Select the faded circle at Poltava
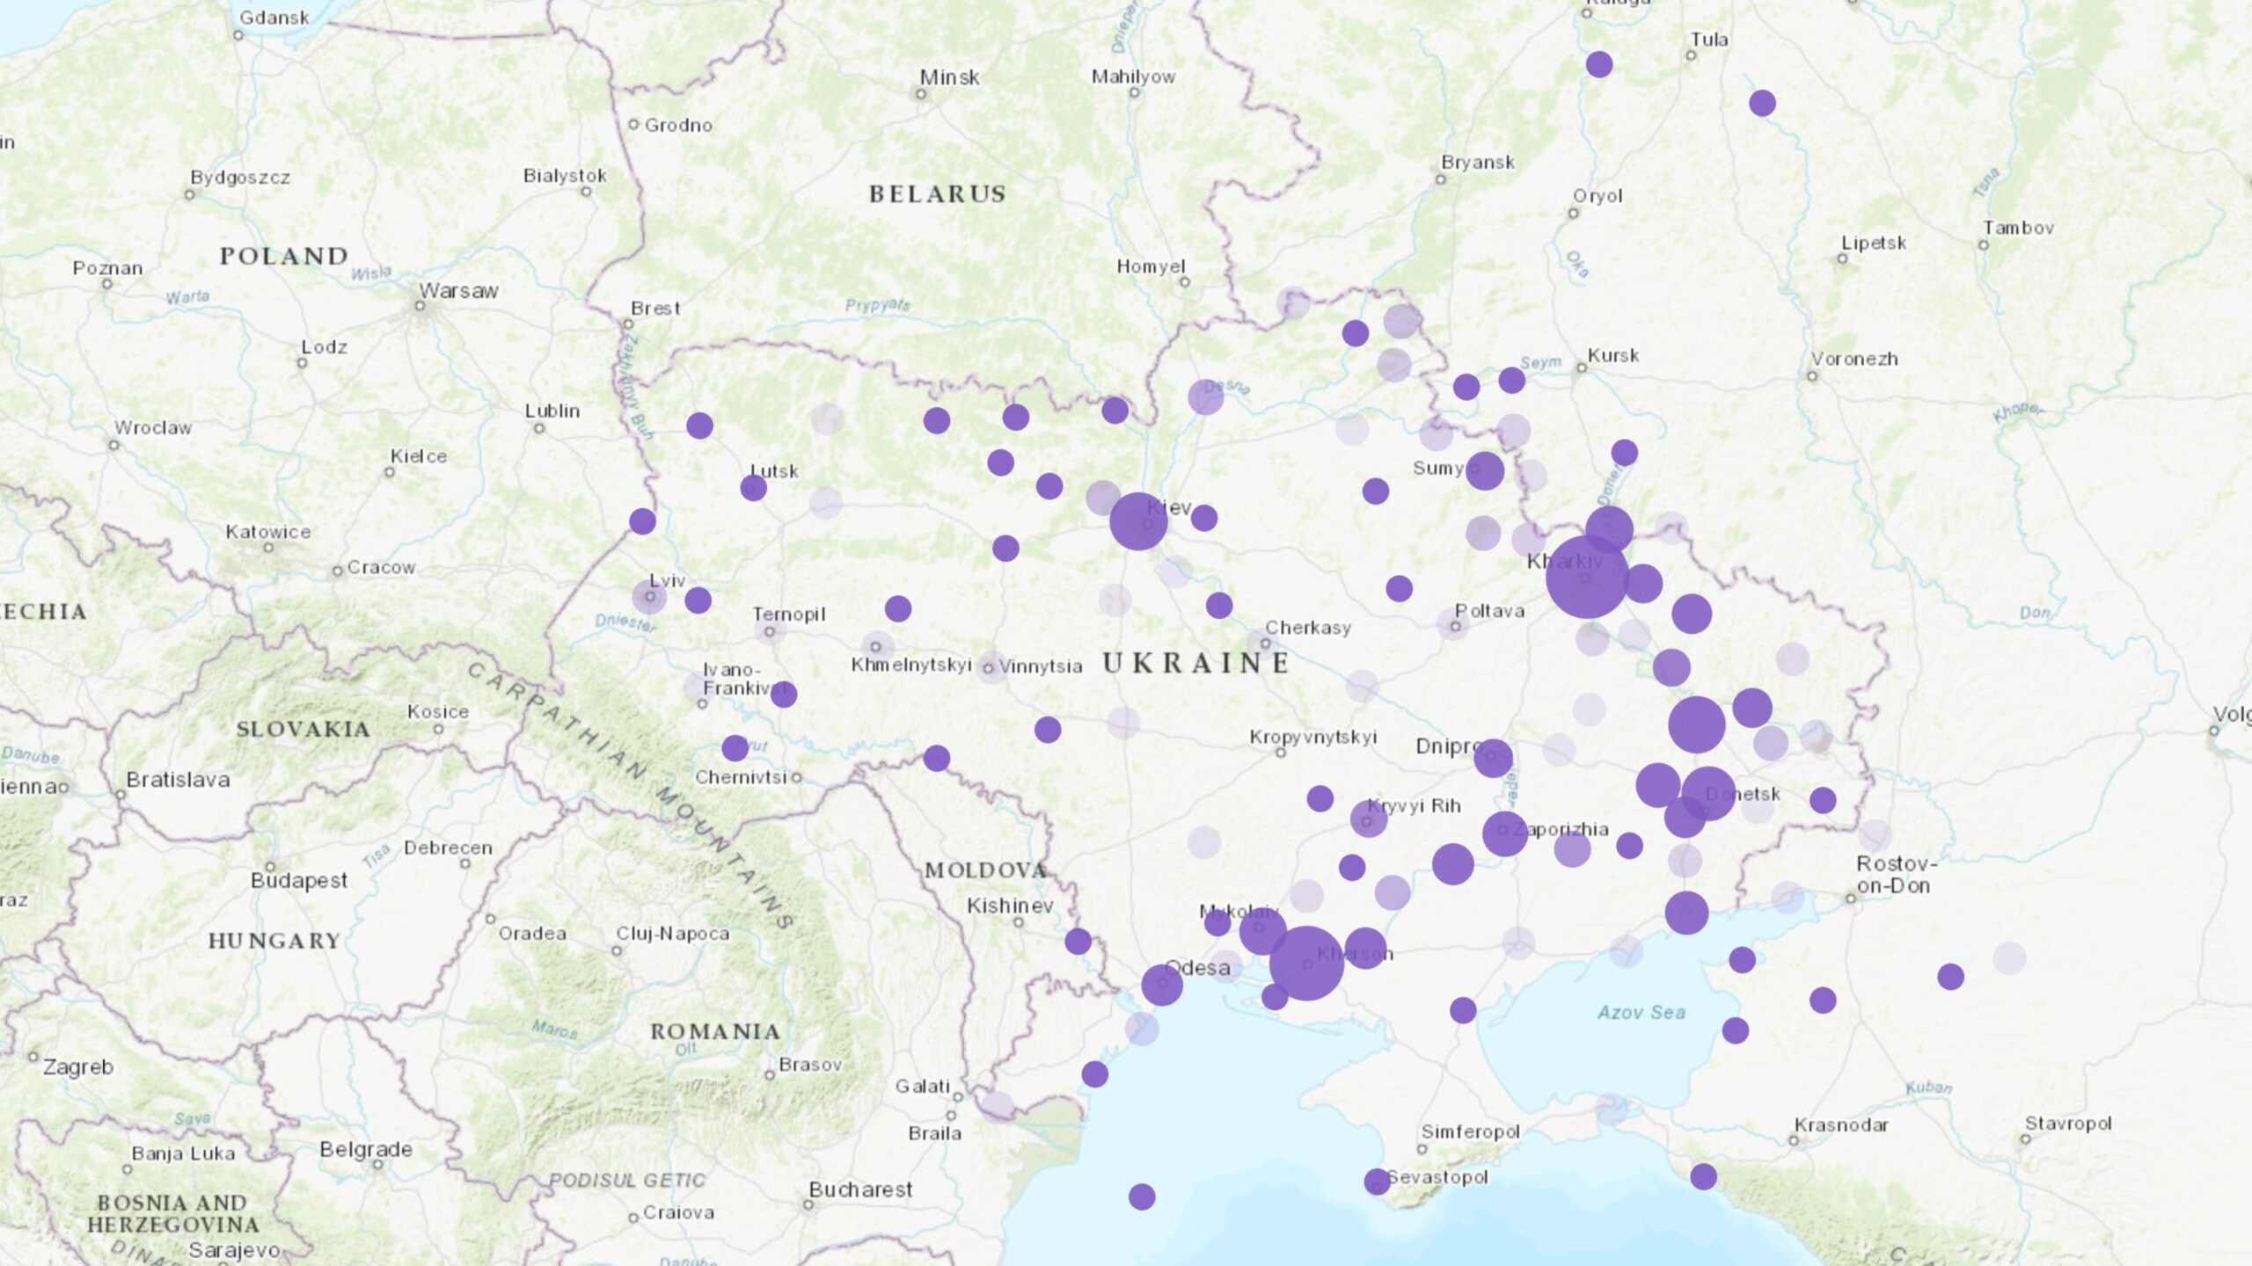The image size is (2252, 1266). 1453,623
